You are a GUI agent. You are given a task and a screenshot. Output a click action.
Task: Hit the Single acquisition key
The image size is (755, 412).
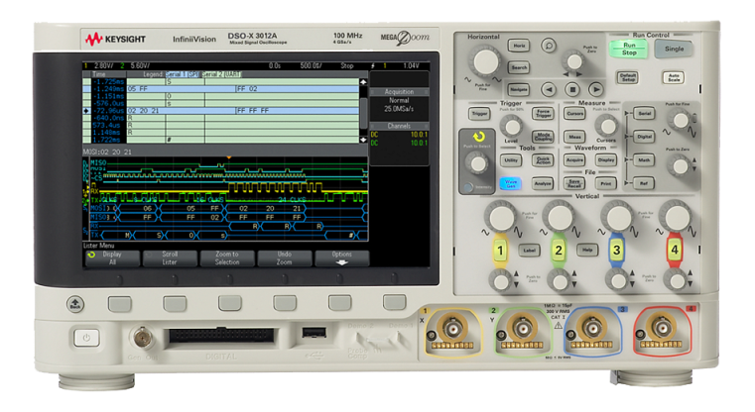coord(674,50)
